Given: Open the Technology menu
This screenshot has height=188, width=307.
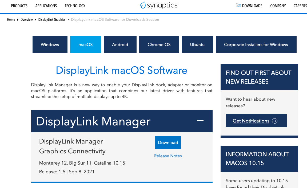Looking at the screenshot, I should point(75,6).
